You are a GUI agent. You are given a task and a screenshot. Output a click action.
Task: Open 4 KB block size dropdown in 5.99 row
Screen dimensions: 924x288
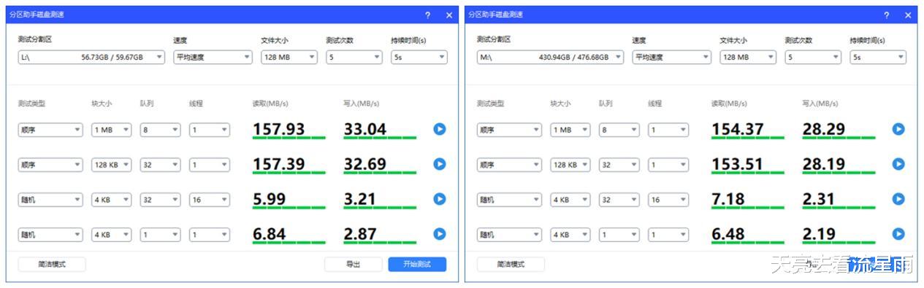[x=112, y=200]
